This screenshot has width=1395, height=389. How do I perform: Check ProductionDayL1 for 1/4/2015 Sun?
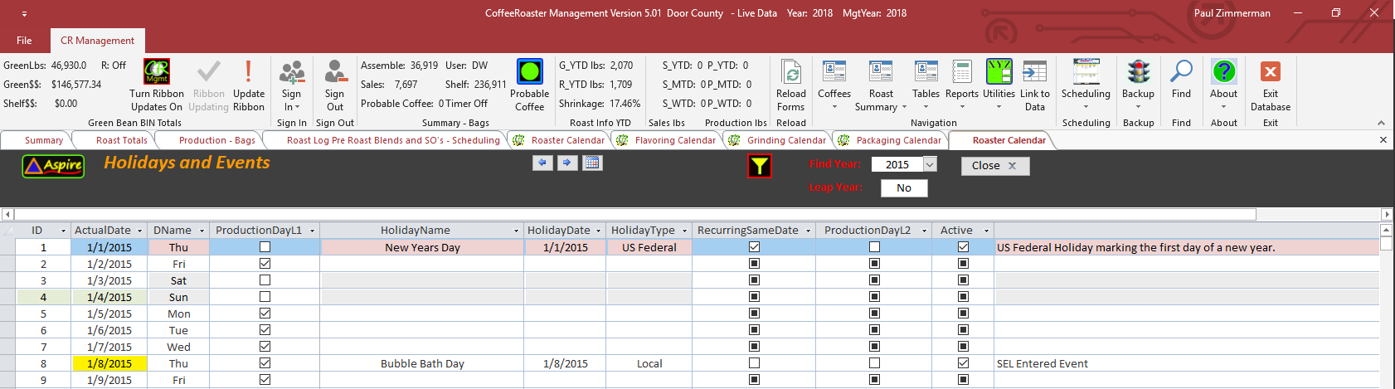point(265,297)
